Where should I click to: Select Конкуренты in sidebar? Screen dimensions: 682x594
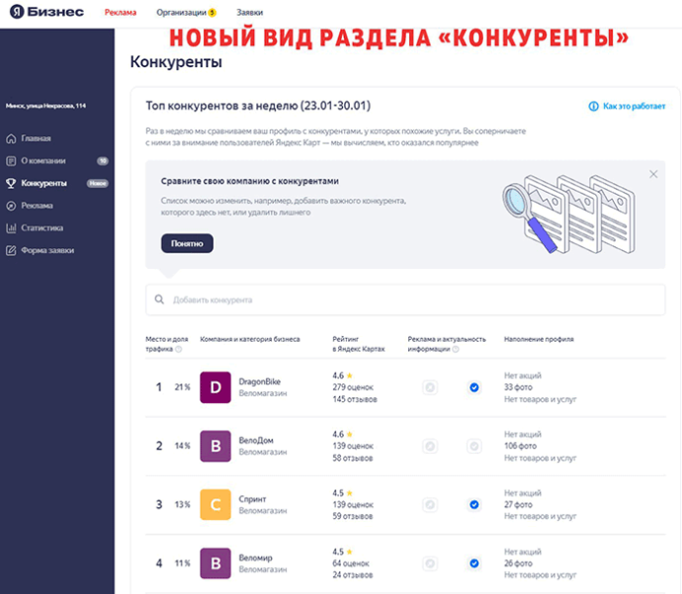[43, 183]
